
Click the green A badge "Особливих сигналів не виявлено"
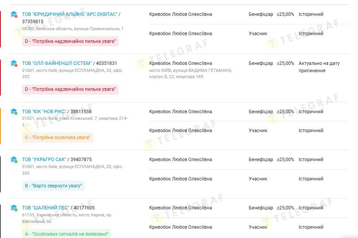pos(66,234)
